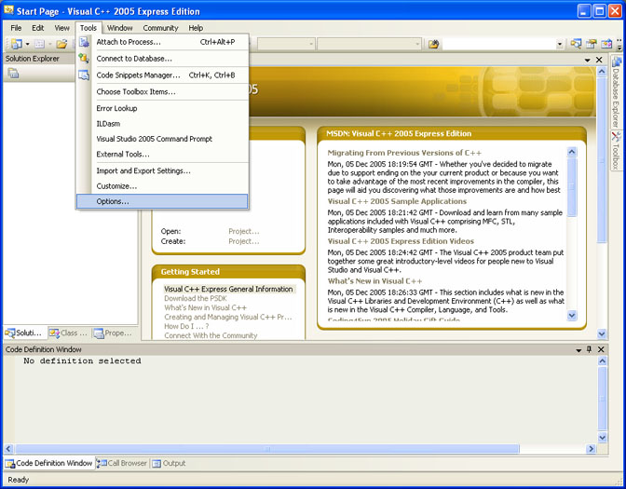This screenshot has height=489, width=626.
Task: Click the Attach to Process menu icon
Action: pyautogui.click(x=84, y=42)
